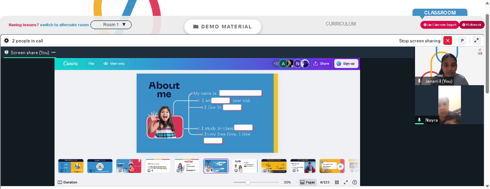
Task: Click the green A collaborator avatar
Action: click(283, 63)
